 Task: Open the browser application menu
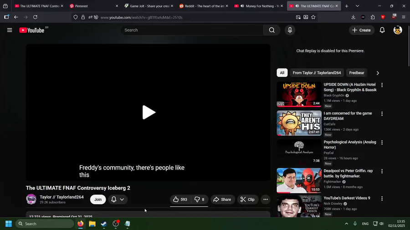404,17
